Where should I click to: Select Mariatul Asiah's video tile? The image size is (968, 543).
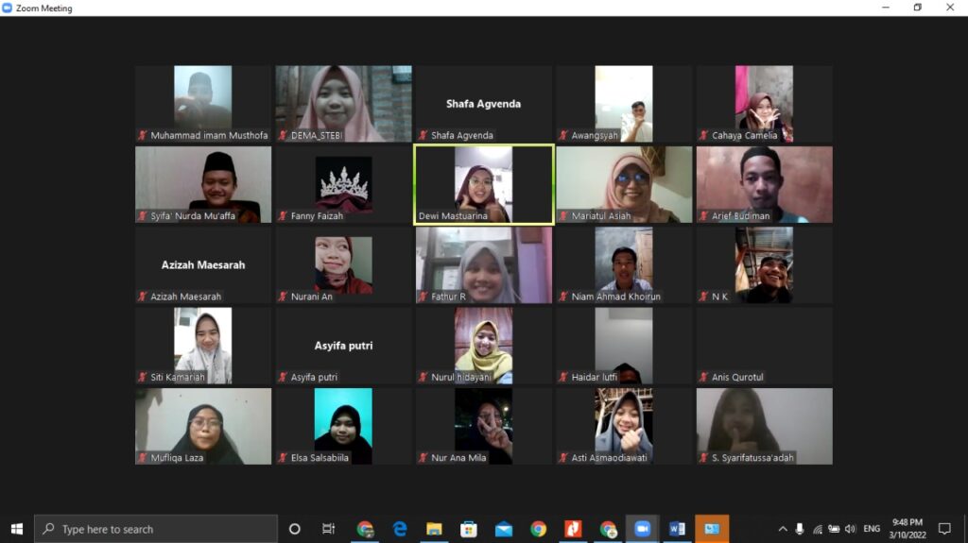tap(623, 184)
